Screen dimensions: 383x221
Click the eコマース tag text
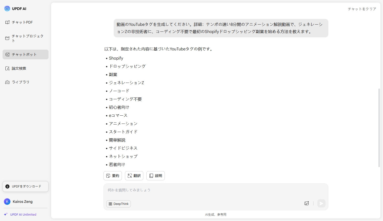[x=118, y=115]
